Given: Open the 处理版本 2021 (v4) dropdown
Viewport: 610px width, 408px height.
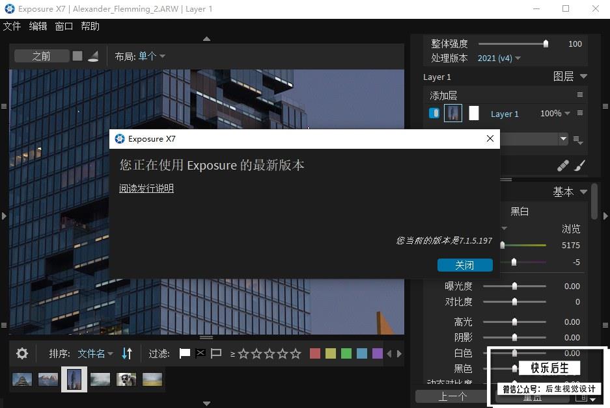Looking at the screenshot, I should (499, 58).
